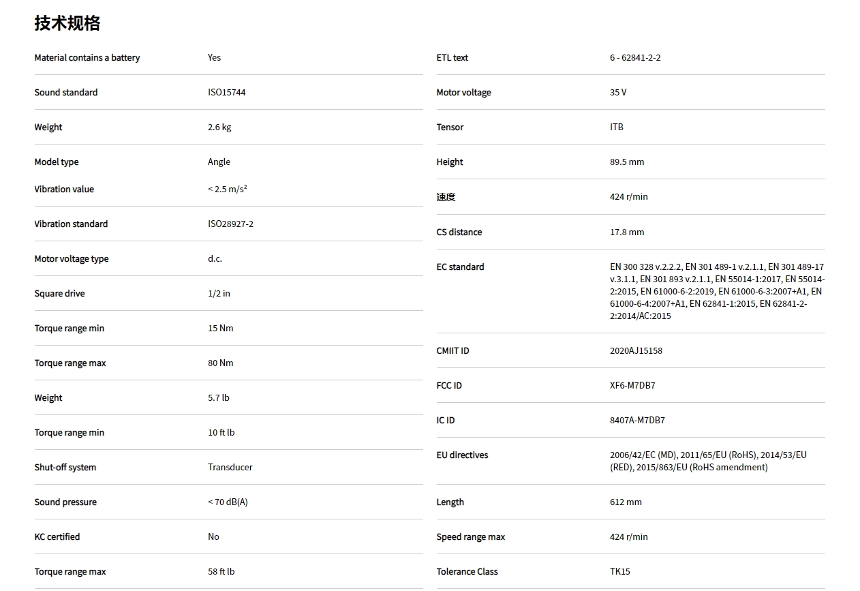
Task: Select the IC ID value 8407A-M7DB7
Action: tap(637, 421)
